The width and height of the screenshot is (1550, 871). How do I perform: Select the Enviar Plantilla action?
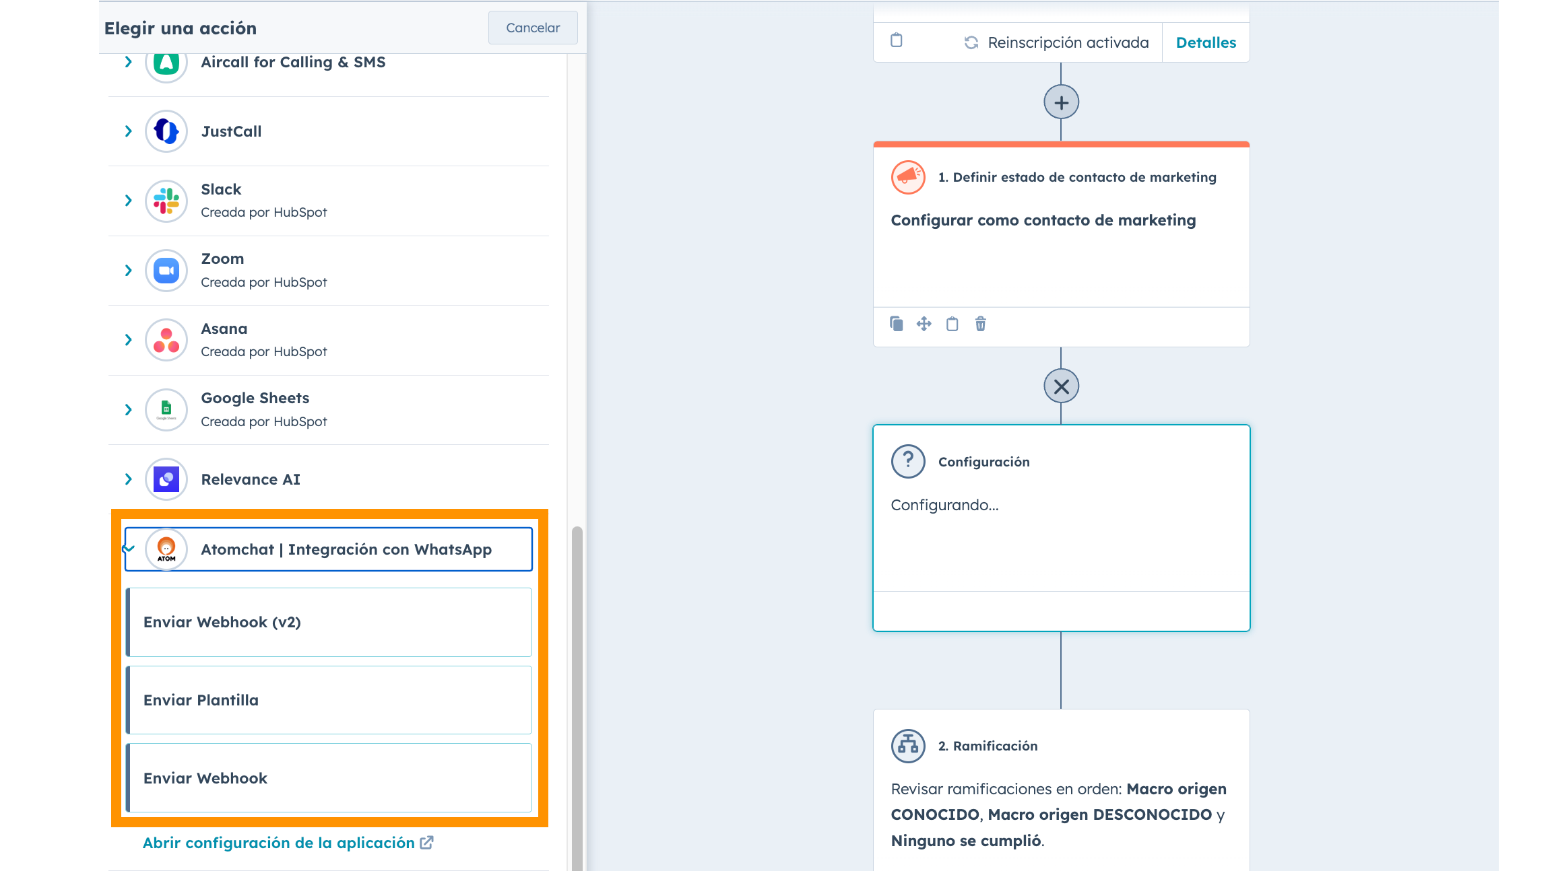329,699
